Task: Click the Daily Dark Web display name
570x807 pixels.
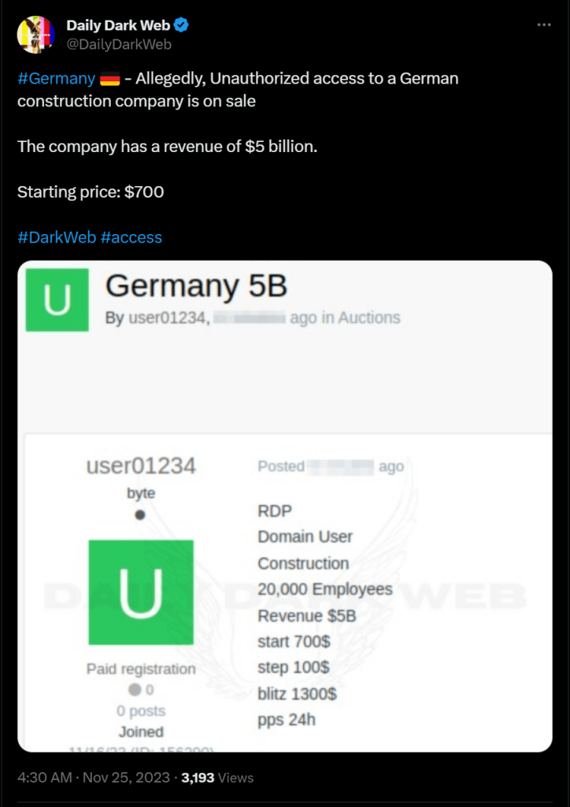Action: click(x=118, y=26)
